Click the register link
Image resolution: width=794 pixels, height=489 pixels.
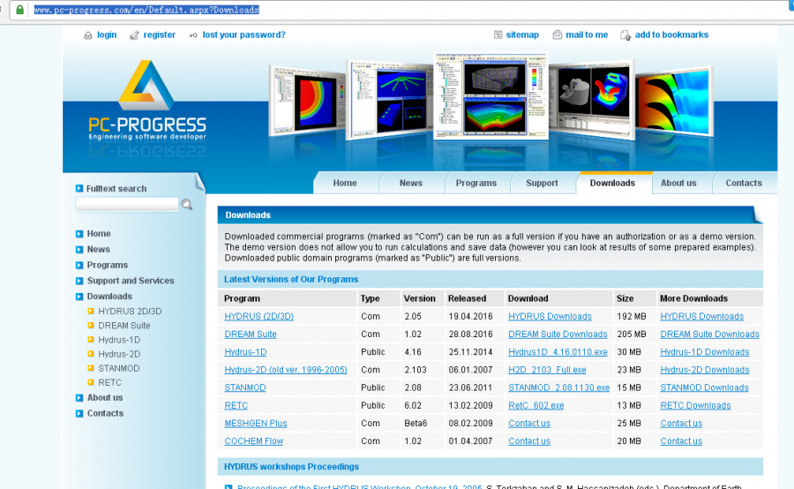159,35
